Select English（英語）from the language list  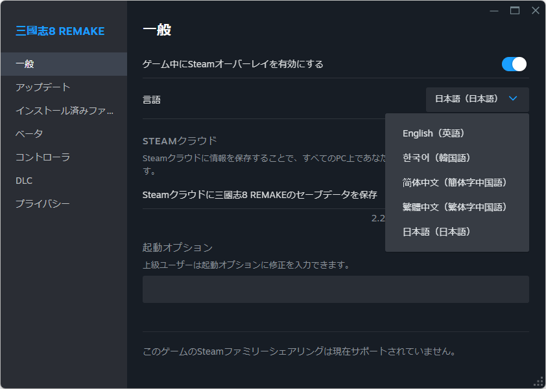coord(433,133)
